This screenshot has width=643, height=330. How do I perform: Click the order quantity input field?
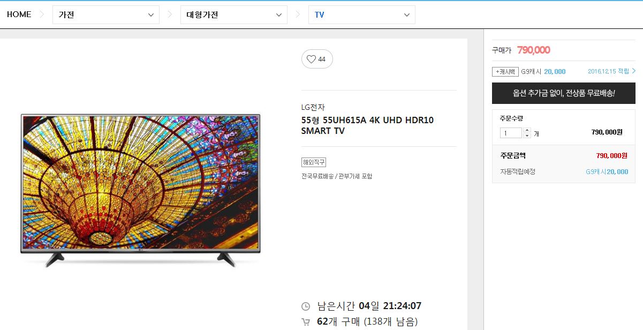(x=511, y=133)
